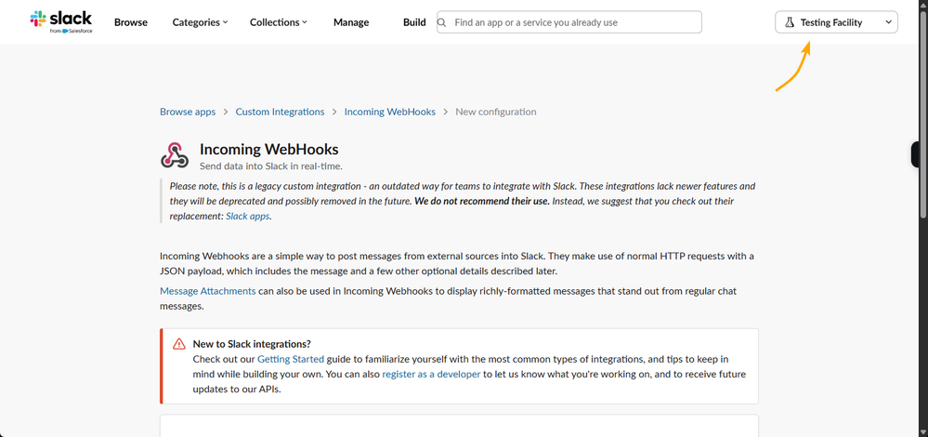Focus the app search input field
The height and width of the screenshot is (437, 928).
tap(571, 22)
